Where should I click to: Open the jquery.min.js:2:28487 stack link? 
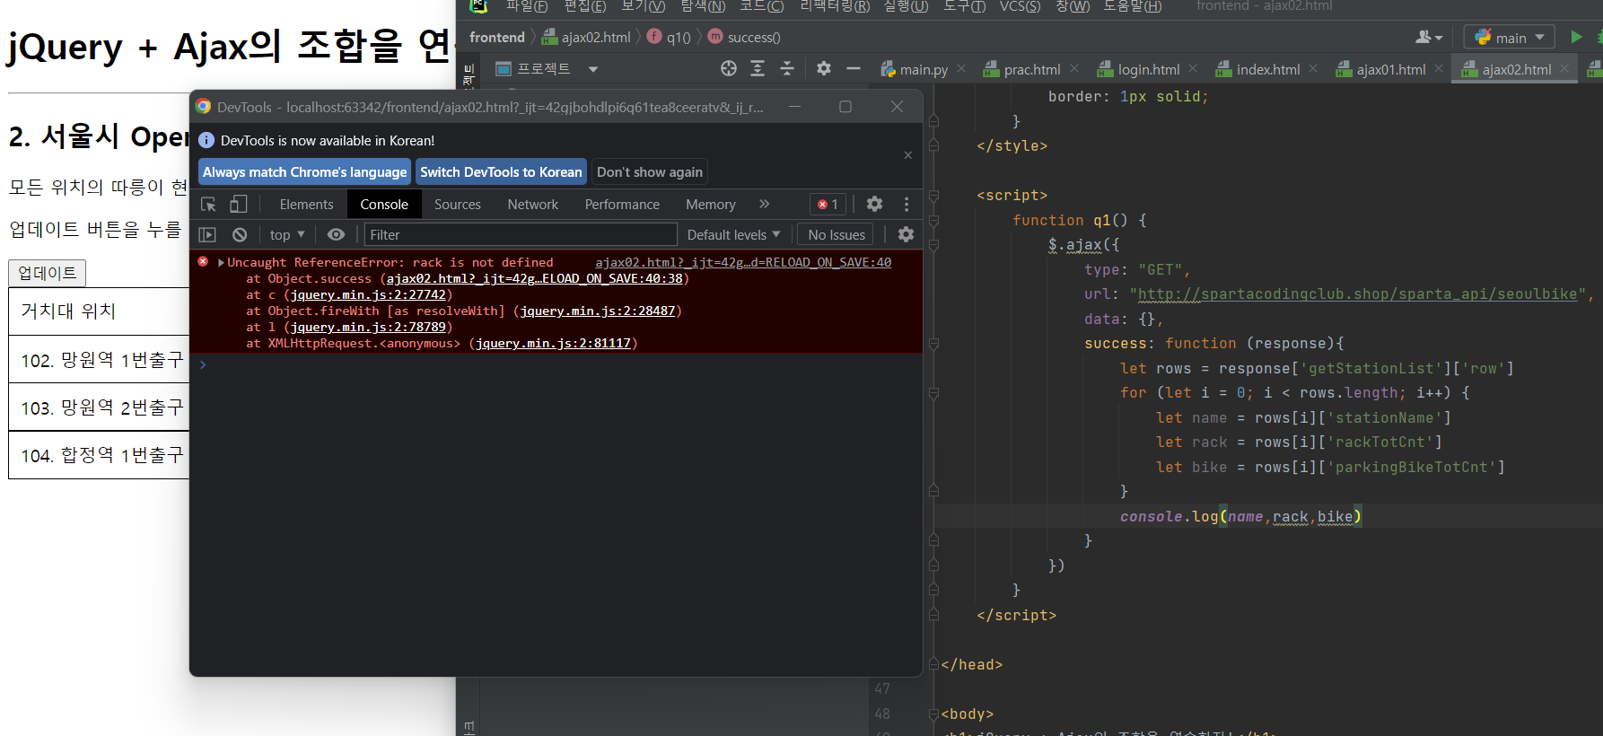tap(598, 311)
